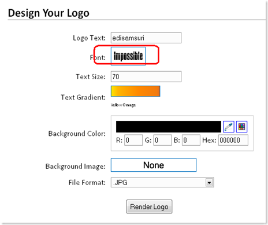Click the B value input field
The image size is (268, 225).
pos(191,140)
